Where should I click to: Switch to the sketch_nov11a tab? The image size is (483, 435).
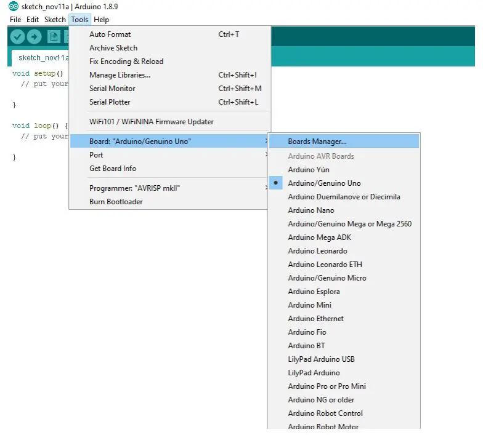tap(42, 58)
